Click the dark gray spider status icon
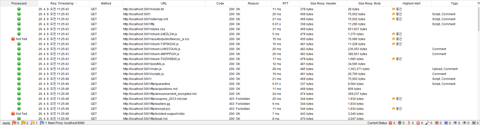The image size is (480, 125). pos(474,123)
